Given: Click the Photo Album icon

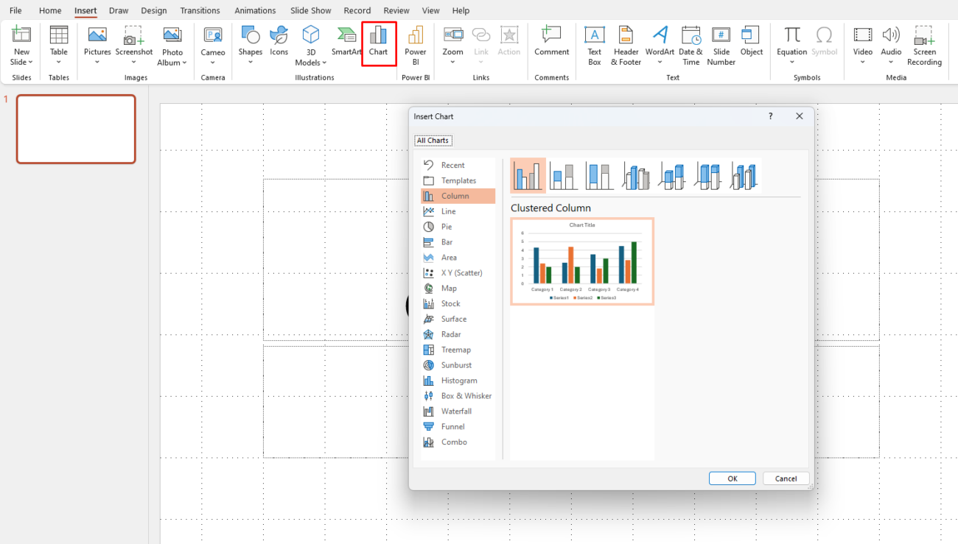Looking at the screenshot, I should (172, 35).
